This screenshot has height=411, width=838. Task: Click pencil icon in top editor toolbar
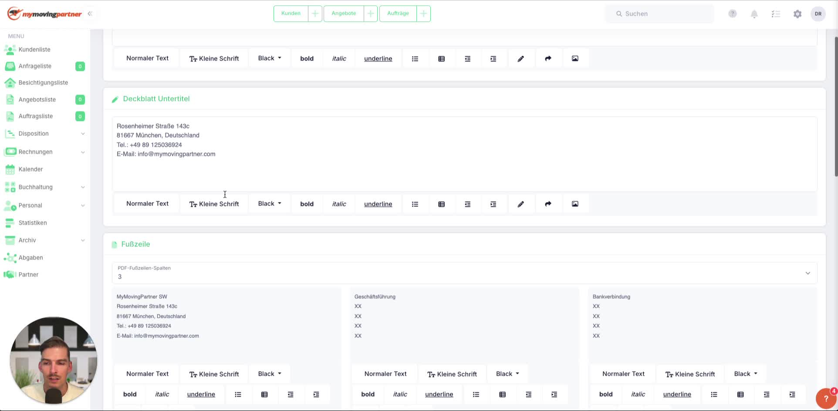click(521, 58)
